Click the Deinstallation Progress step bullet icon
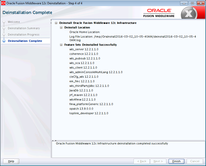Image resolution: width=206 pixels, height=166 pixels. [x=4, y=35]
